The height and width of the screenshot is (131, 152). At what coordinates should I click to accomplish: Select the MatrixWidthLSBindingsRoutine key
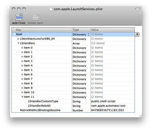click(40, 110)
